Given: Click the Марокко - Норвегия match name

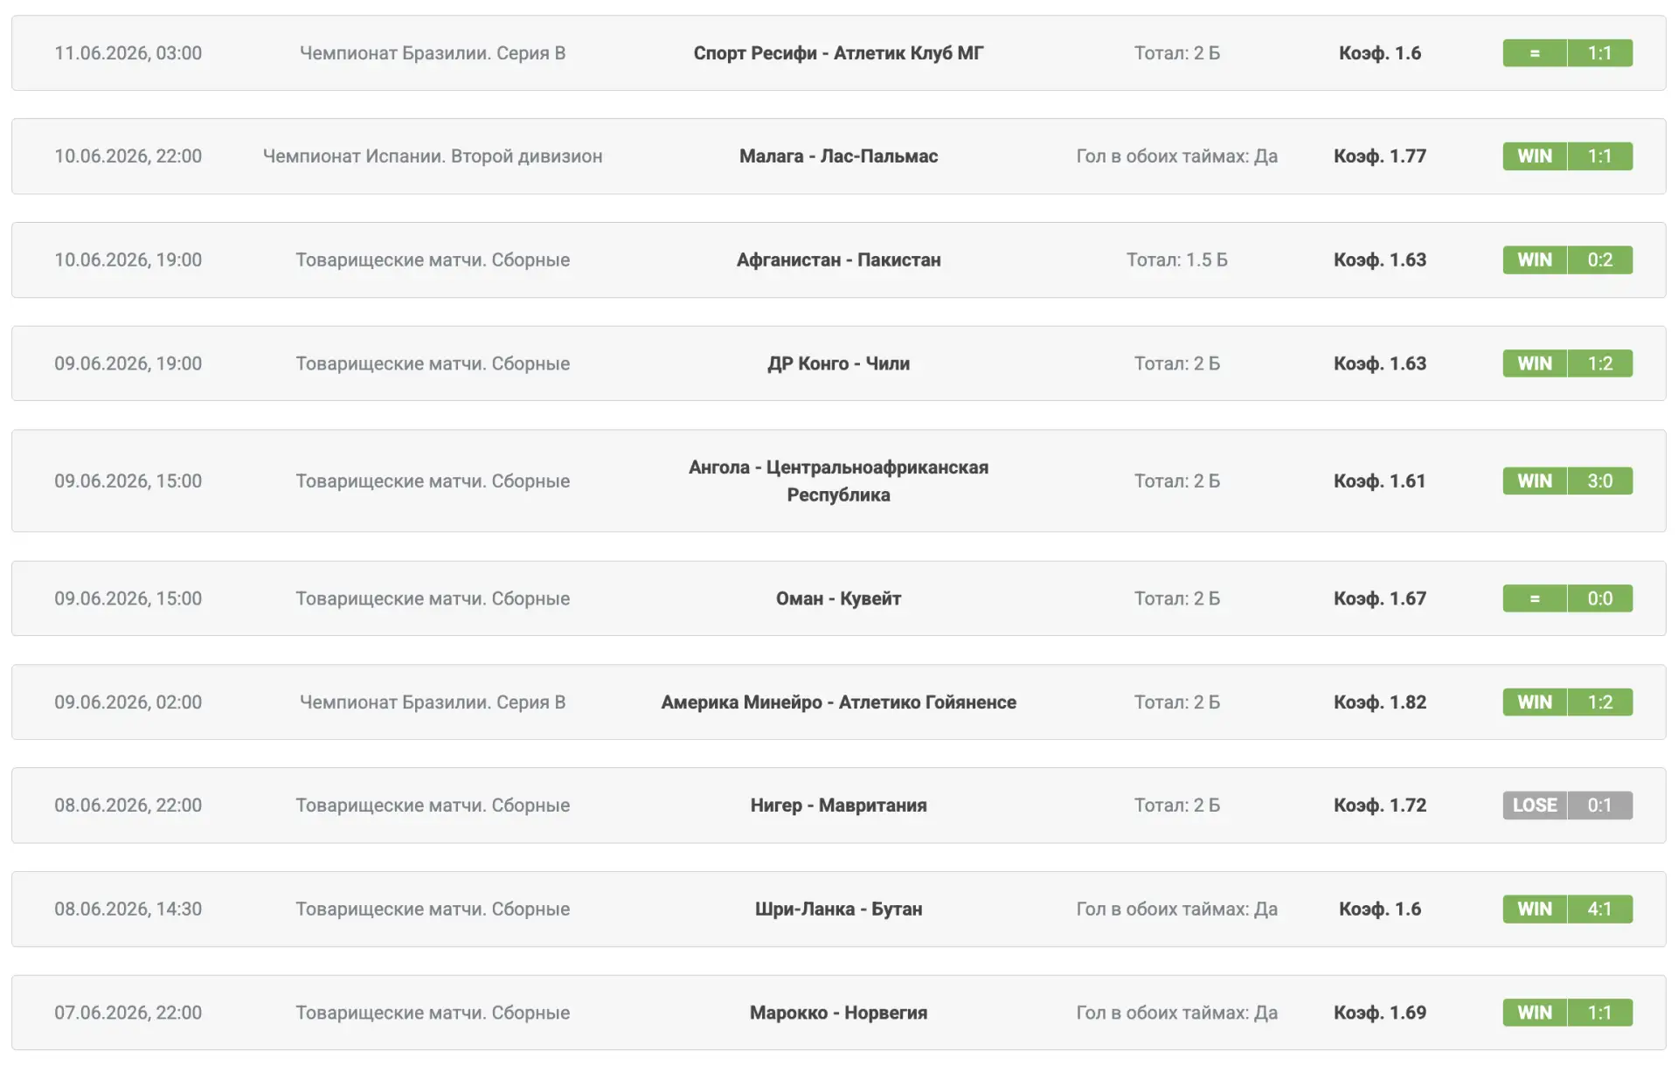Looking at the screenshot, I should click(838, 1013).
